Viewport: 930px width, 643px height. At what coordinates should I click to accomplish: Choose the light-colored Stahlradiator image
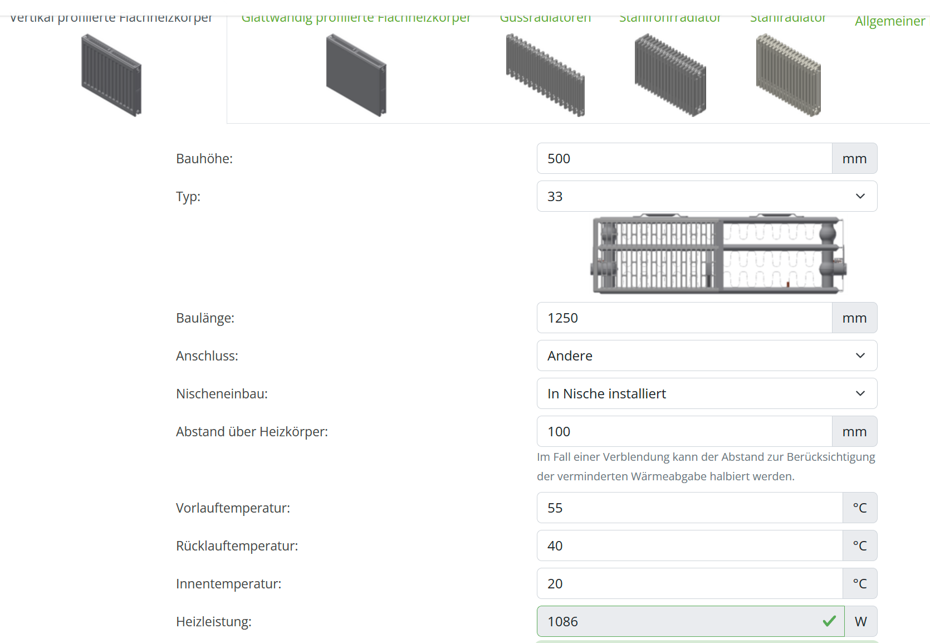pyautogui.click(x=788, y=75)
